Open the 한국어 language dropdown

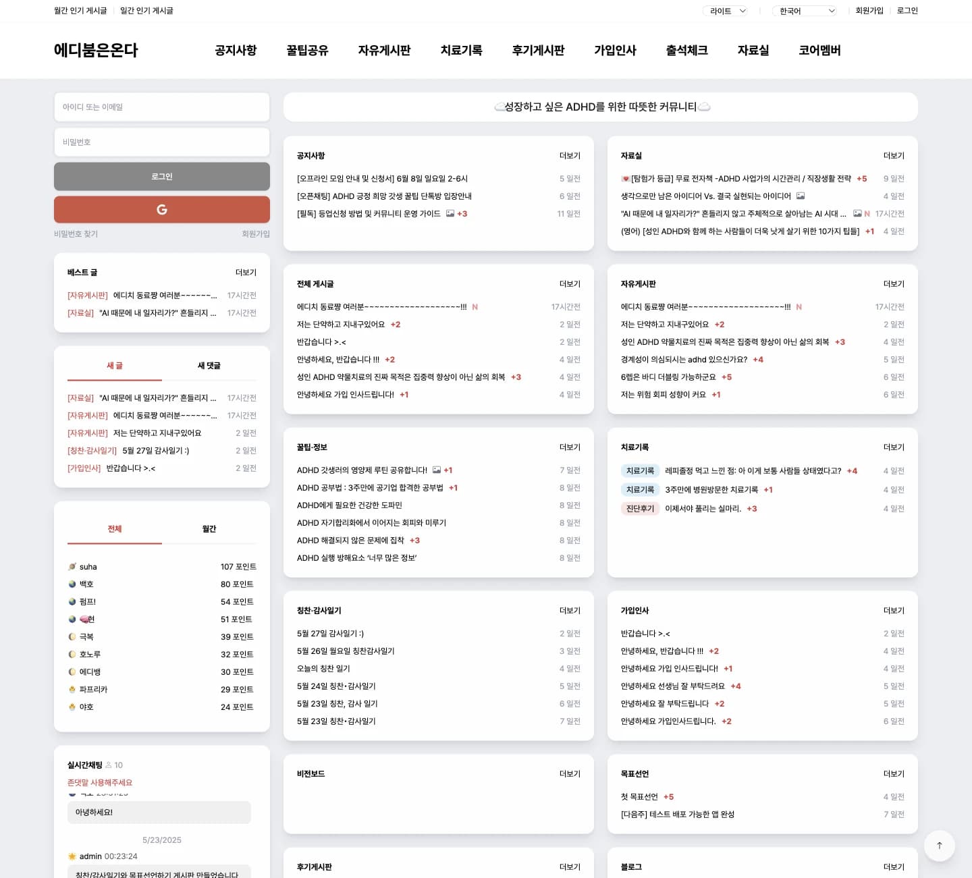[806, 11]
